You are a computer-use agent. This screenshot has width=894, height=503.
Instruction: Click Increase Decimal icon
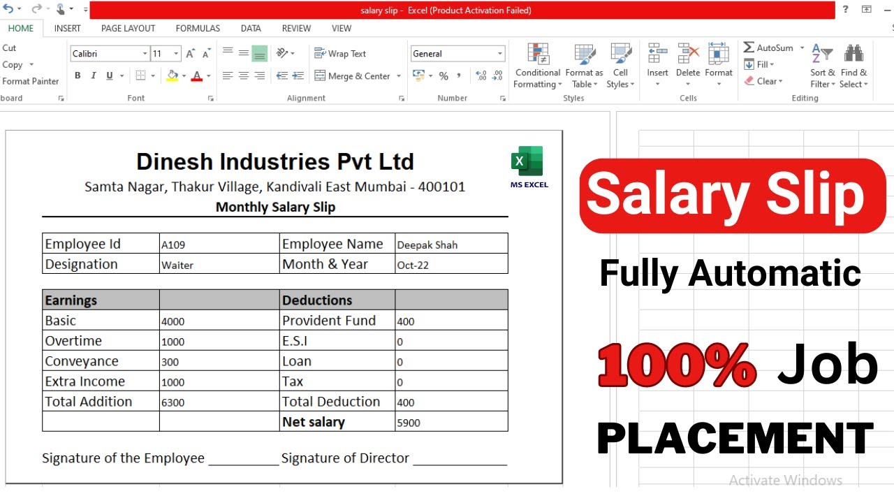tap(481, 75)
